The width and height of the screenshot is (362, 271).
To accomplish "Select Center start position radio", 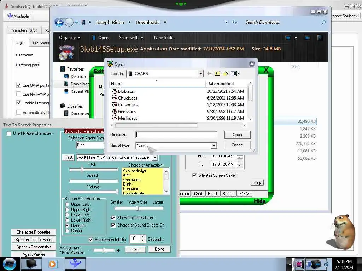I will [67, 231].
